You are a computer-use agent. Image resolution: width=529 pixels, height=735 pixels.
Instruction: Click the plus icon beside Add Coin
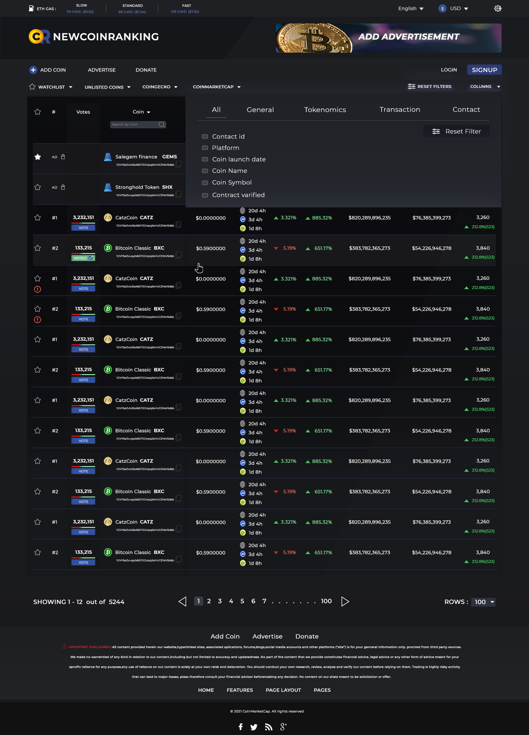(33, 70)
